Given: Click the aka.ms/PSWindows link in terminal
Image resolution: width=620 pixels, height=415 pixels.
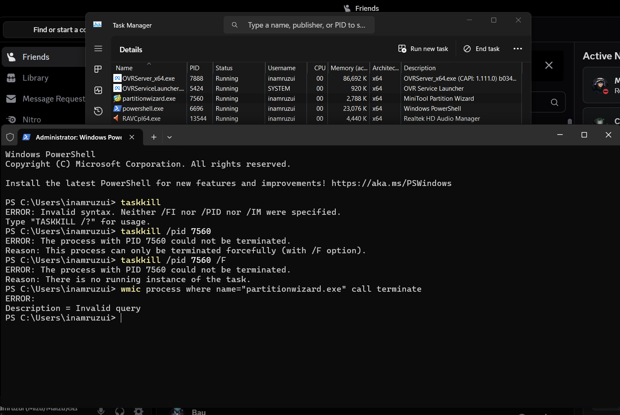Looking at the screenshot, I should (x=392, y=183).
